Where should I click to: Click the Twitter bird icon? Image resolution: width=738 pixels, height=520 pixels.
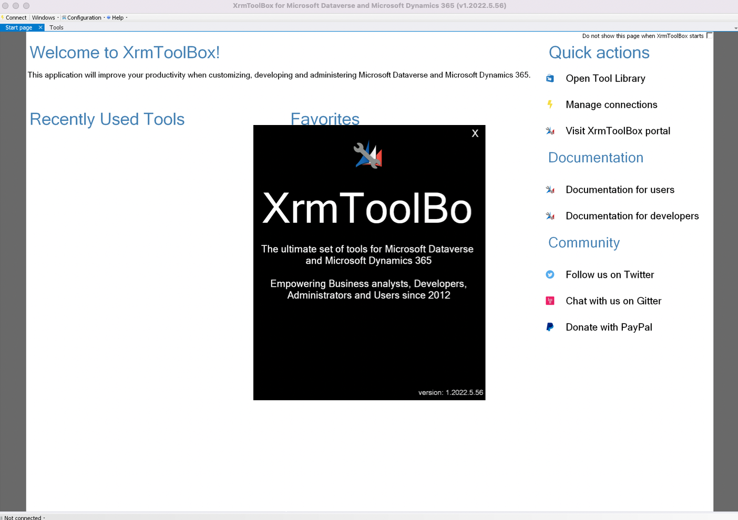coord(550,275)
